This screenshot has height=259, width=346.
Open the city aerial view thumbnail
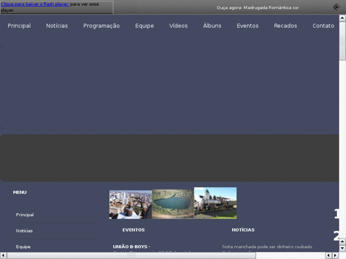130,204
